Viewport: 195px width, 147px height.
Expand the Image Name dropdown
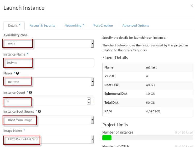tap(49, 139)
